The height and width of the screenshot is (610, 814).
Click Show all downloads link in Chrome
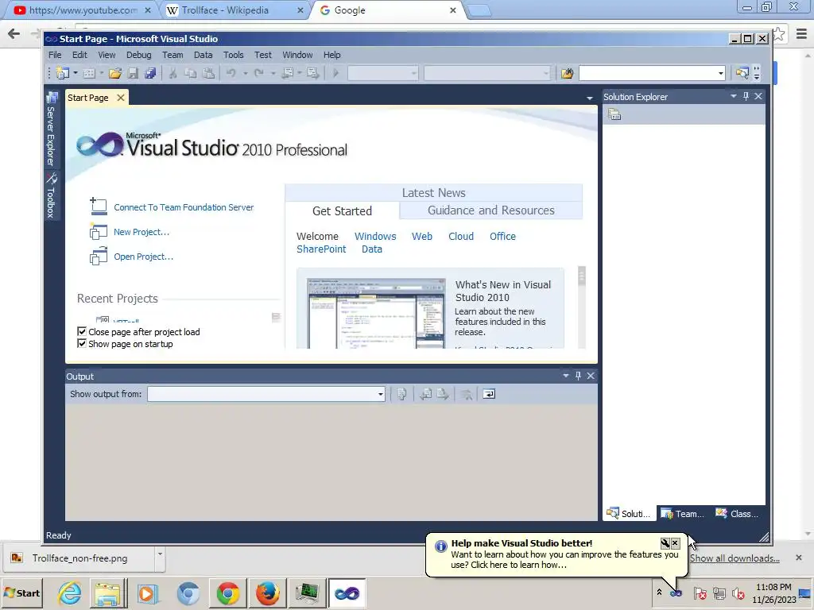734,558
